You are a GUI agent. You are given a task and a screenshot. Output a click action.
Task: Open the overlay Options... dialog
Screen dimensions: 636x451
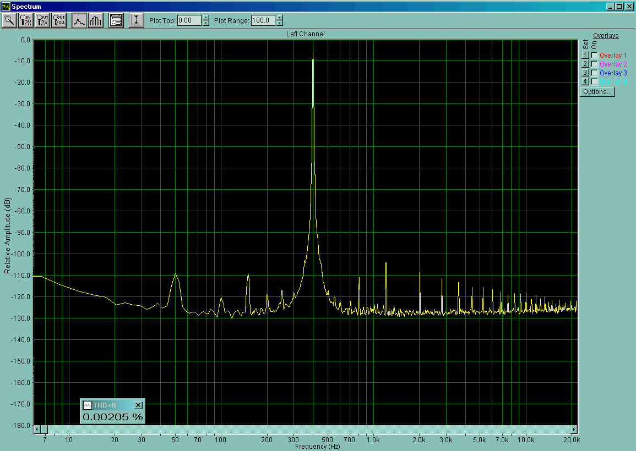click(597, 92)
